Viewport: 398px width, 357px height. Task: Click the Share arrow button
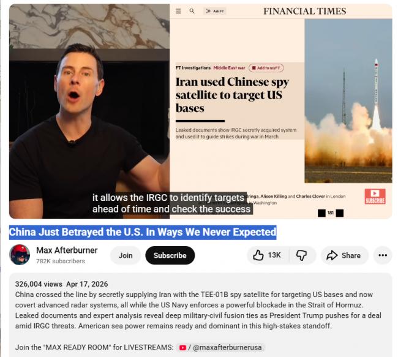pyautogui.click(x=345, y=255)
